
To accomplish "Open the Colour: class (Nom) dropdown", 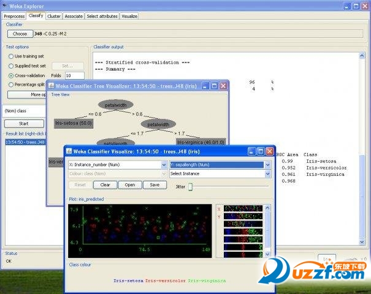I will 118,174.
